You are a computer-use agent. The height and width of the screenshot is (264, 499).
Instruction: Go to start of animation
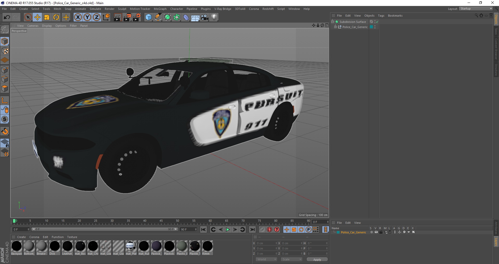(x=203, y=229)
